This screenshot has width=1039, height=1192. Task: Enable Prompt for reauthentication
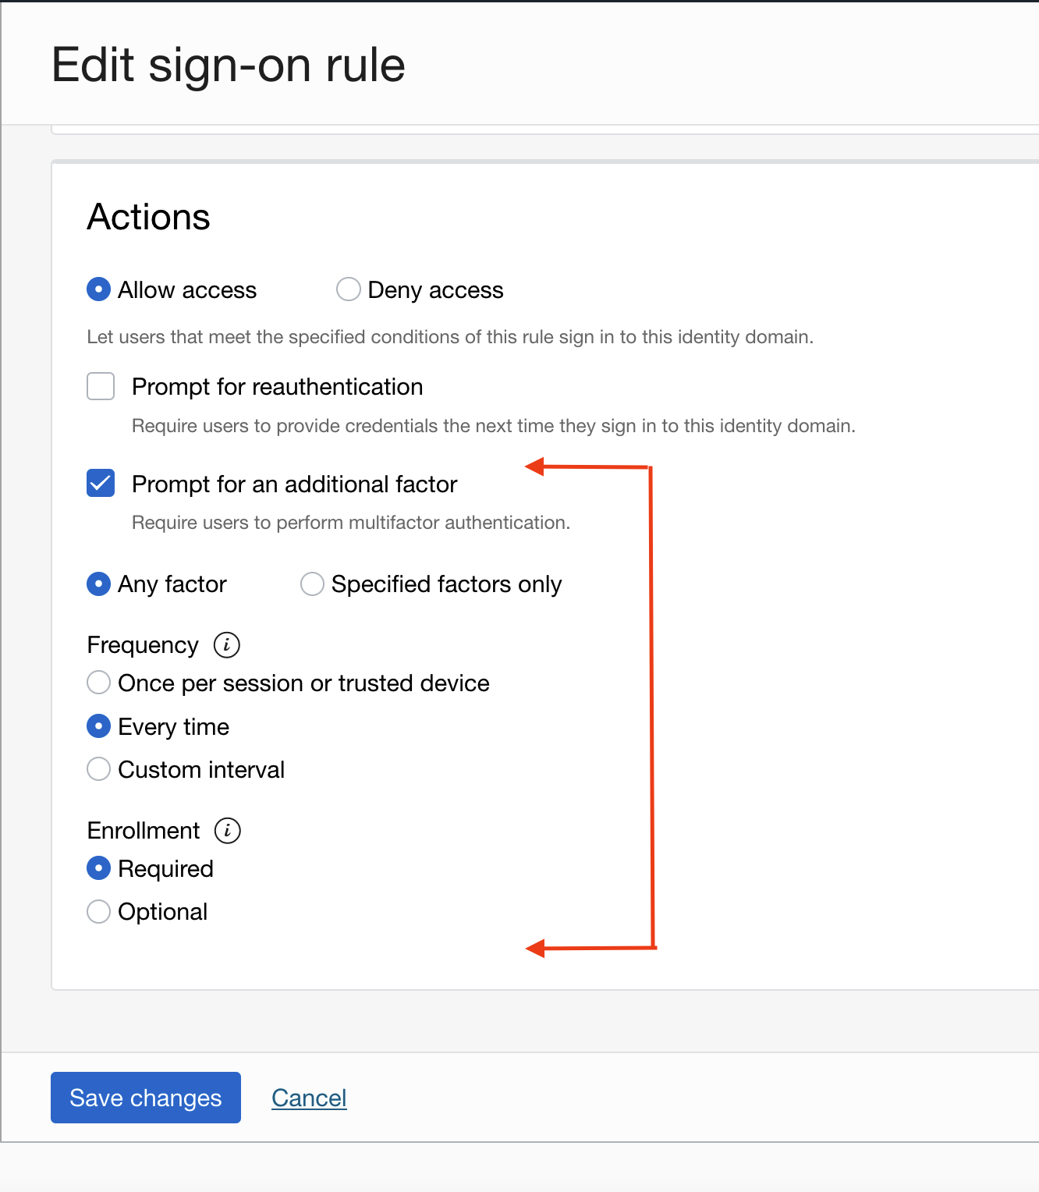pos(100,386)
